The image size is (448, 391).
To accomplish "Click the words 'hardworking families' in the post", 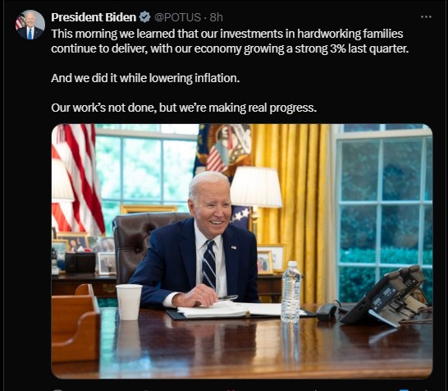I will click(350, 34).
